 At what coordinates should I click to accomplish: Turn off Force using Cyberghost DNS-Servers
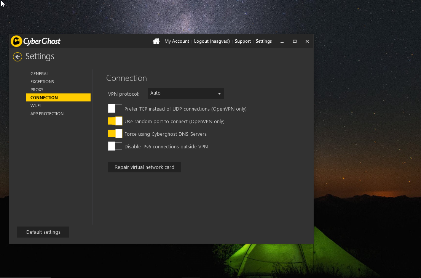tap(115, 133)
